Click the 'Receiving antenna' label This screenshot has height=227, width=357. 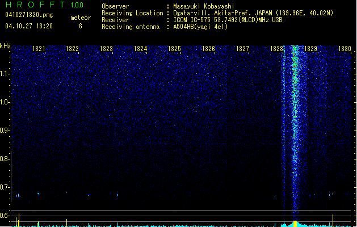tap(131, 27)
